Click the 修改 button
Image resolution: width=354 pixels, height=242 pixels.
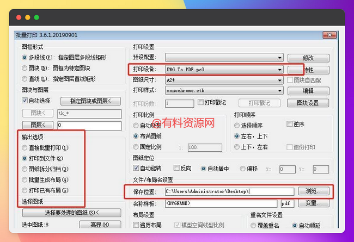[x=308, y=58]
